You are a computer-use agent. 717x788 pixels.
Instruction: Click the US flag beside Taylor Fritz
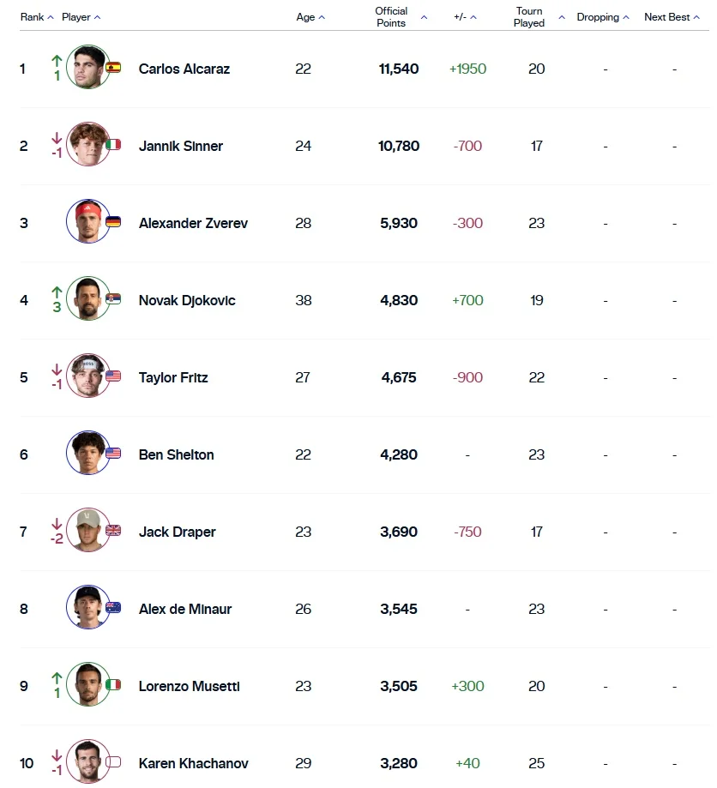tap(113, 376)
